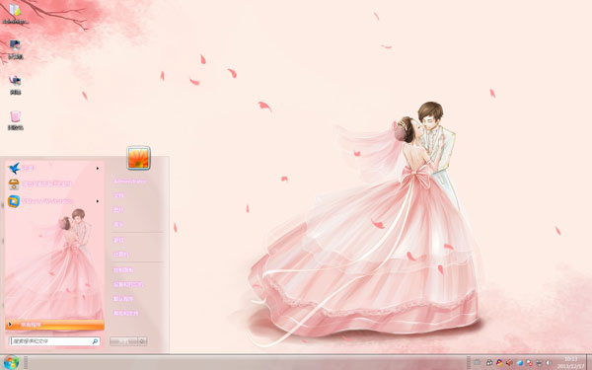Open the Administrator folder on the desktop
The height and width of the screenshot is (370, 592).
[x=15, y=14]
